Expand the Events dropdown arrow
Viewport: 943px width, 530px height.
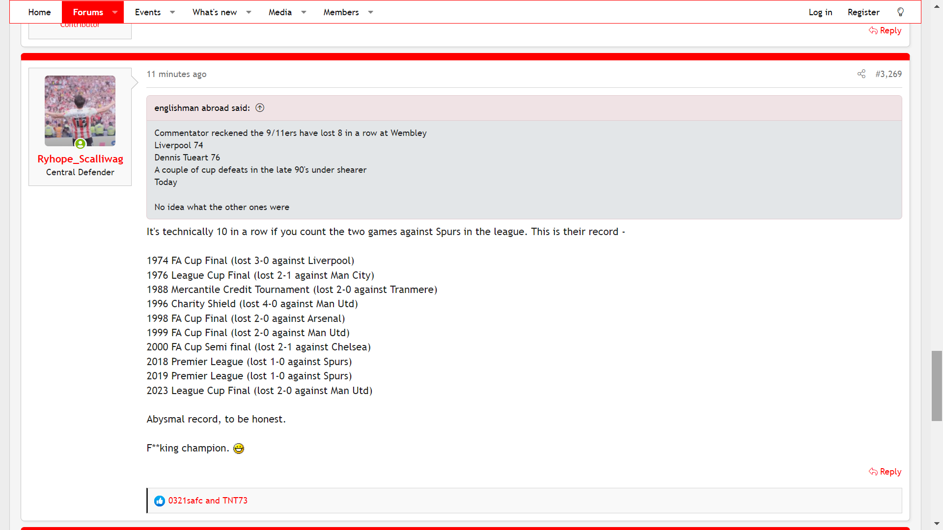(x=172, y=12)
